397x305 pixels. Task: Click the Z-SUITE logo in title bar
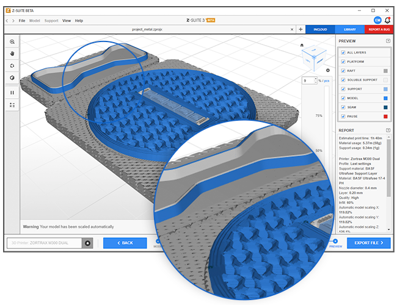(x=8, y=10)
